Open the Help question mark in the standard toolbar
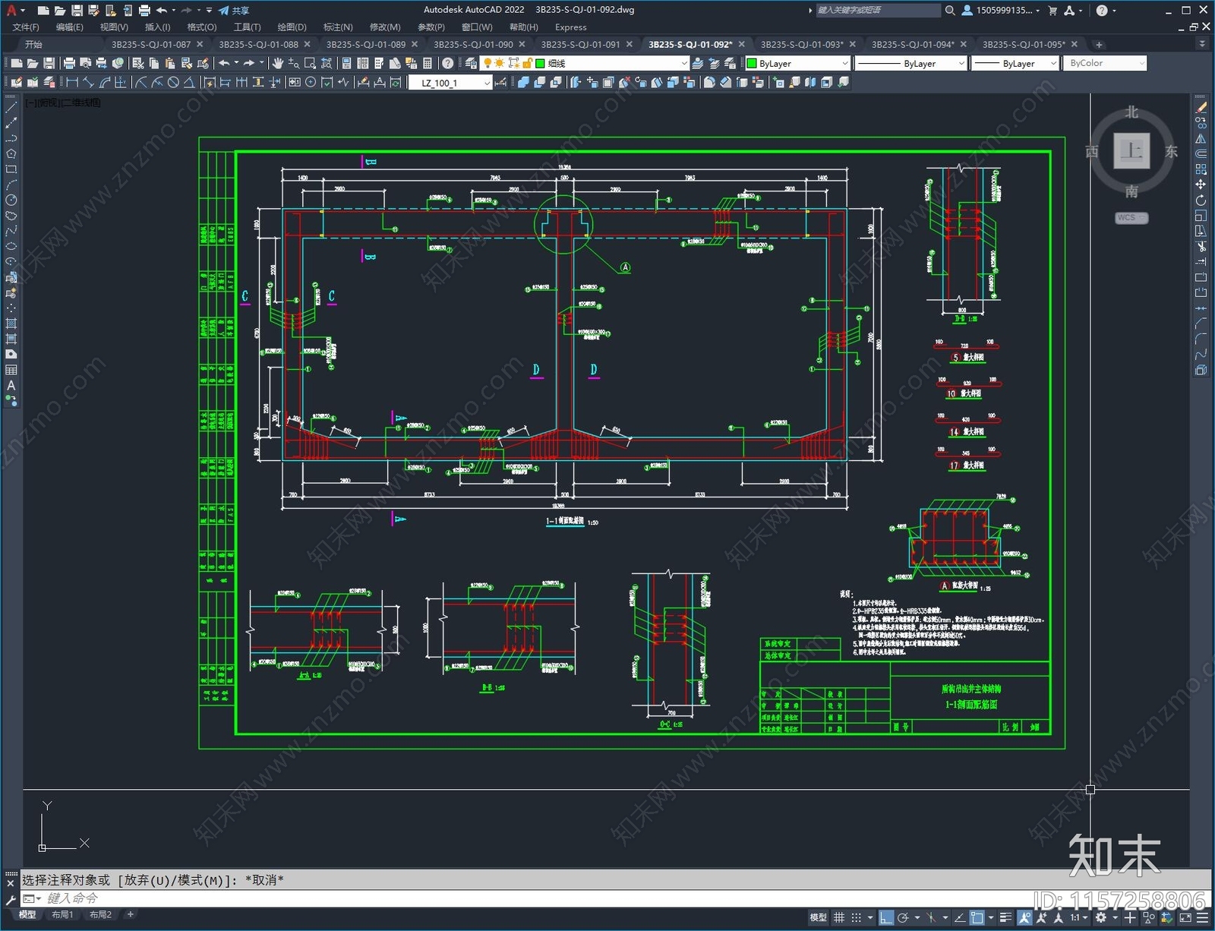The image size is (1215, 931). (x=448, y=63)
